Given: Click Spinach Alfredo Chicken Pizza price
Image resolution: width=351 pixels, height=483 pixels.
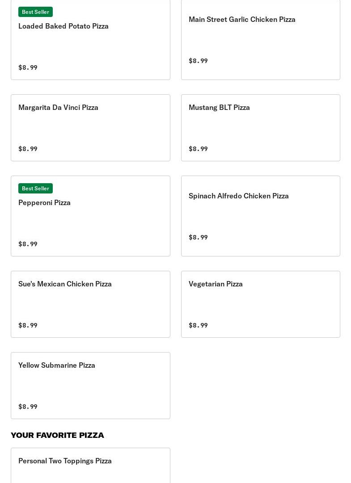Looking at the screenshot, I should pyautogui.click(x=198, y=237).
